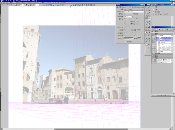Select the fill bucket tool
This screenshot has width=175, height=130.
tap(146, 30)
